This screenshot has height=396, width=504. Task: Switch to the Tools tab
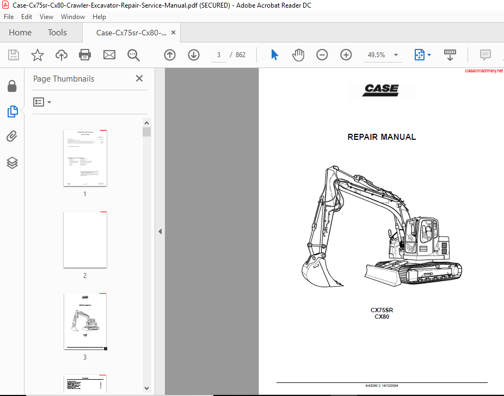[x=57, y=33]
